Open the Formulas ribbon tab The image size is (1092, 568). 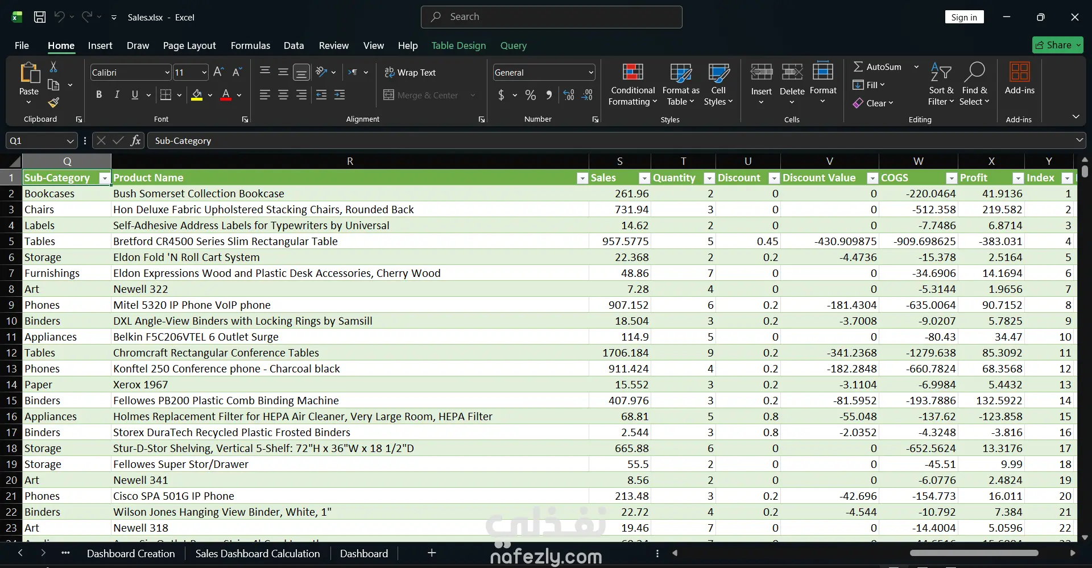pyautogui.click(x=250, y=45)
